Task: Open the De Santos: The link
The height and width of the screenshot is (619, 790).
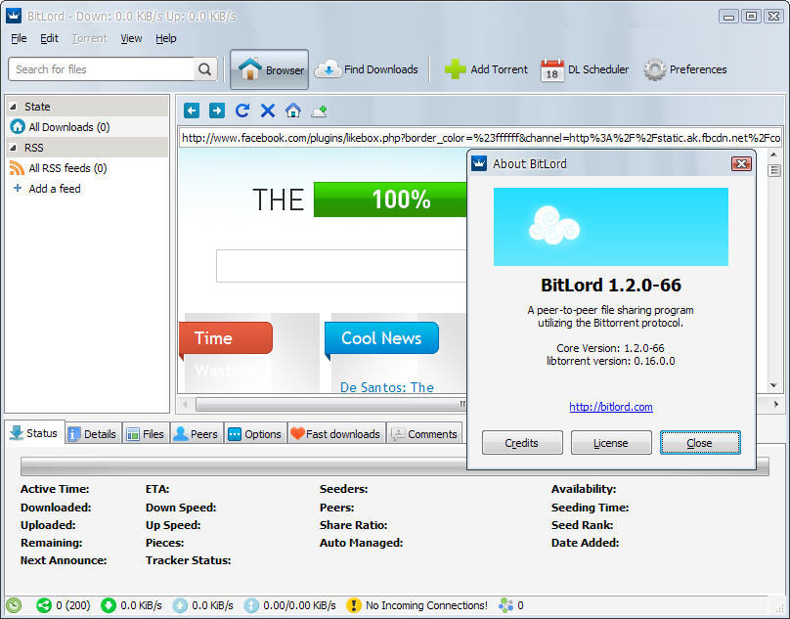Action: (x=387, y=387)
